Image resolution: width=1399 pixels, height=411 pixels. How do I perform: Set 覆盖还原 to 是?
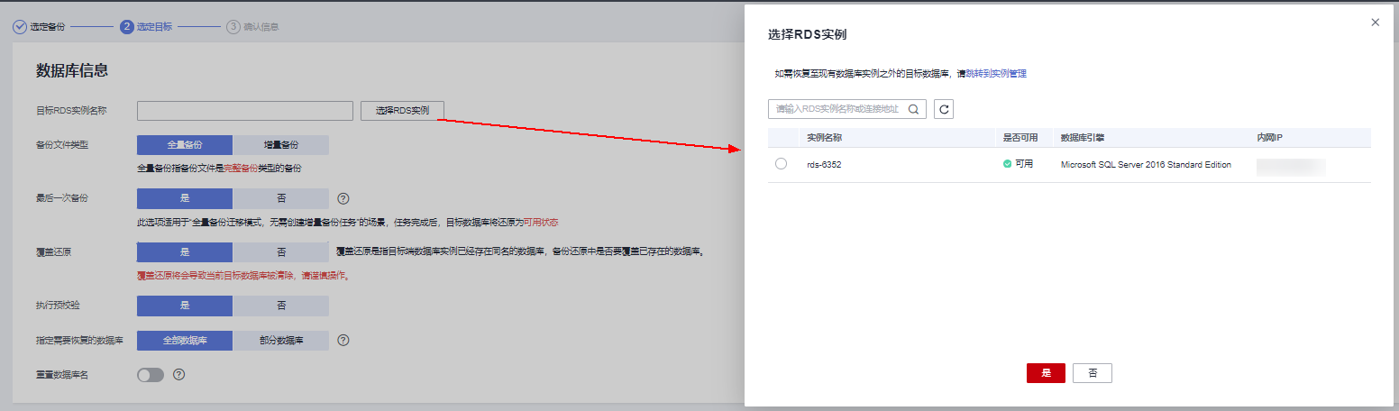pyautogui.click(x=185, y=251)
